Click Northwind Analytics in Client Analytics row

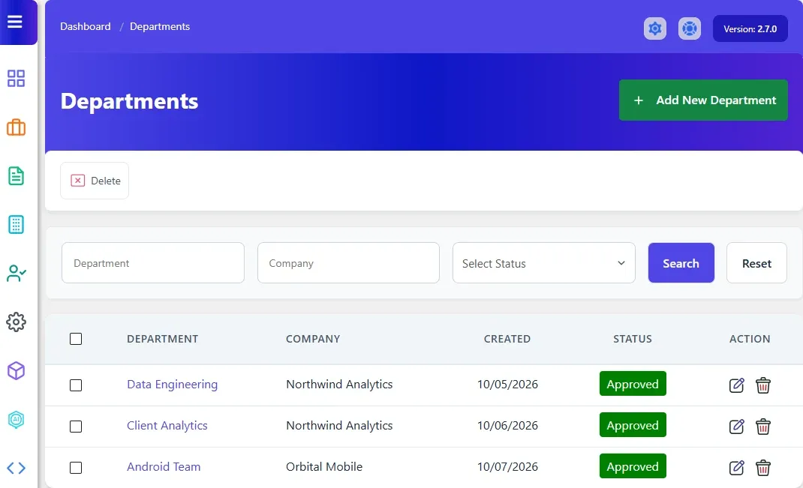(339, 426)
